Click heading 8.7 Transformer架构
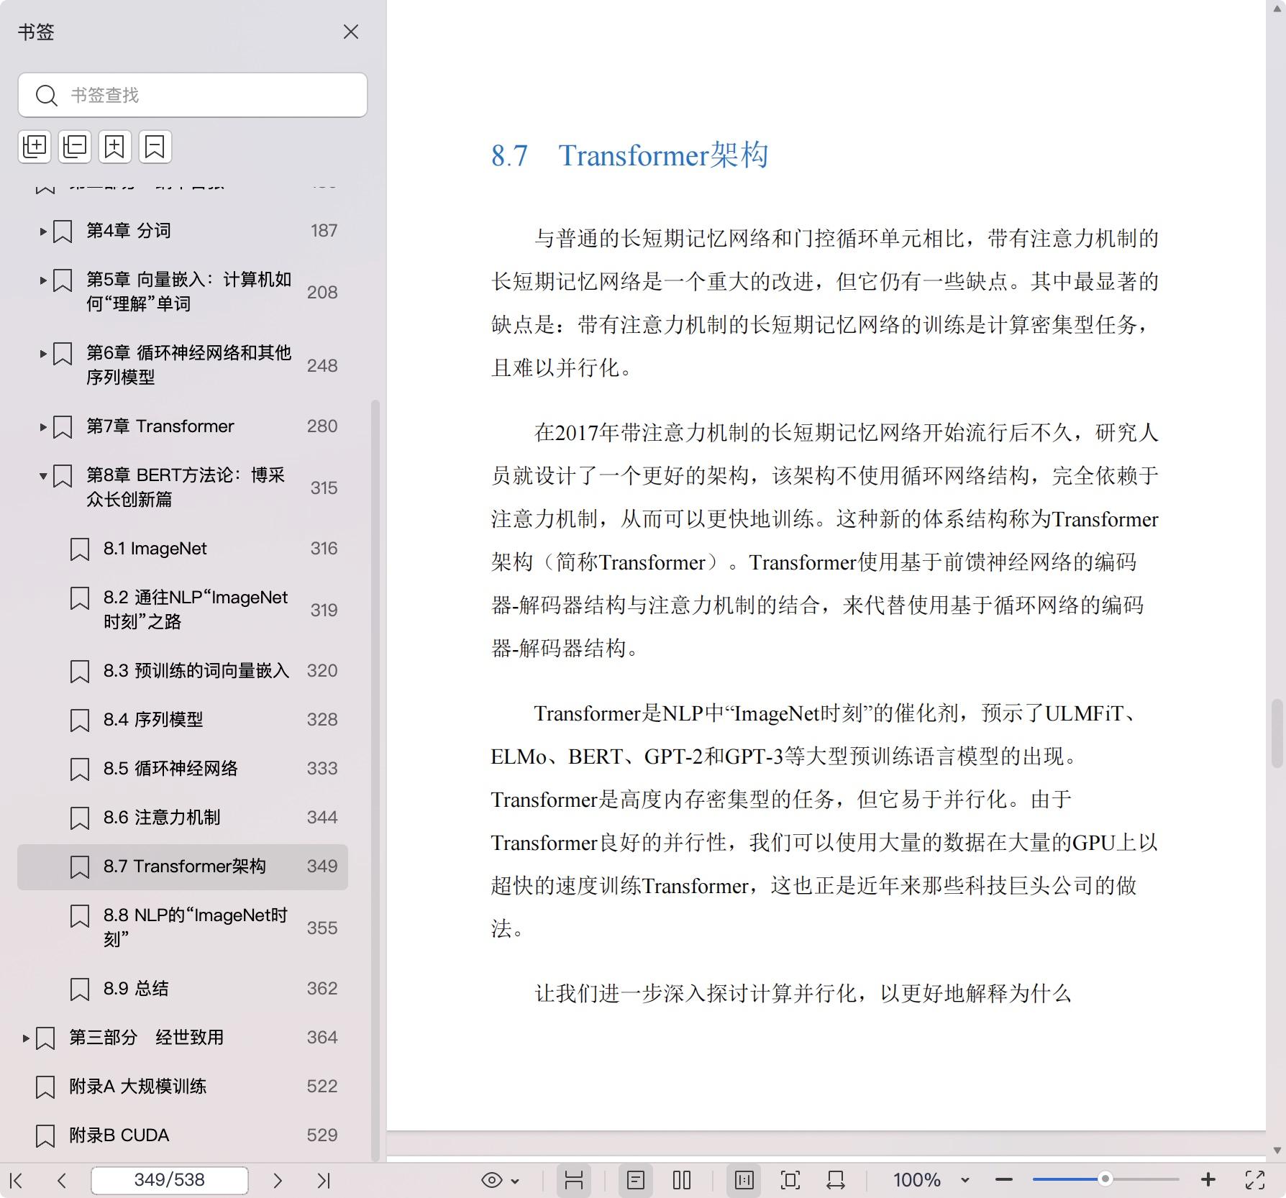 [x=630, y=155]
